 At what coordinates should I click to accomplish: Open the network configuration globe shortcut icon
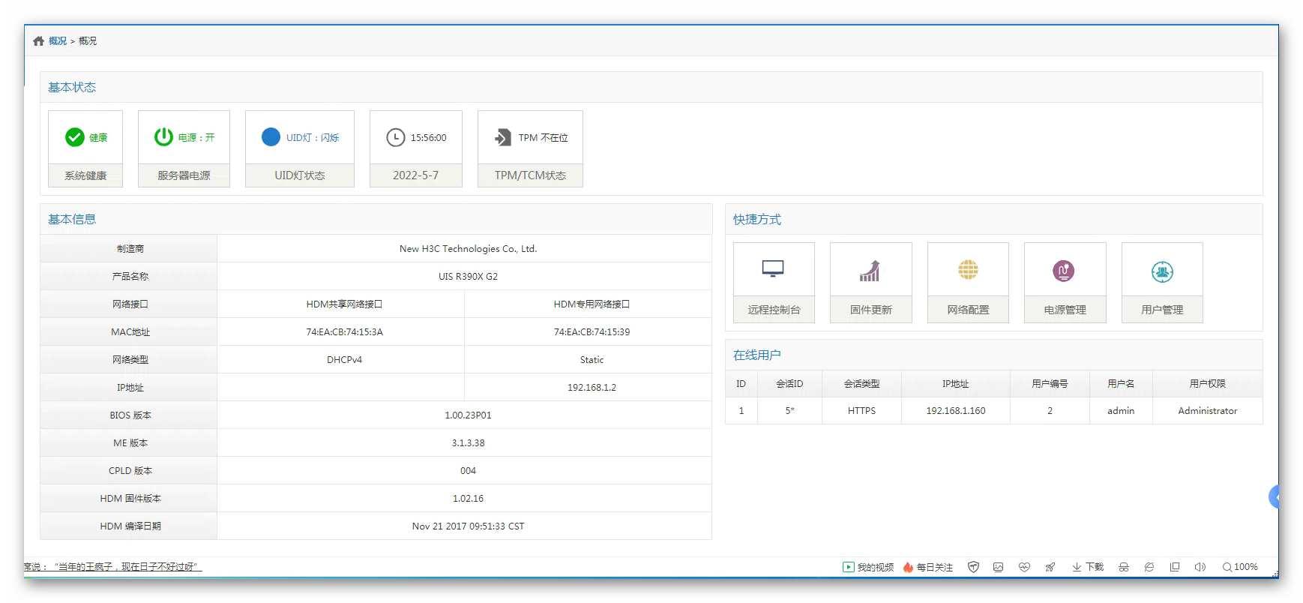(968, 270)
